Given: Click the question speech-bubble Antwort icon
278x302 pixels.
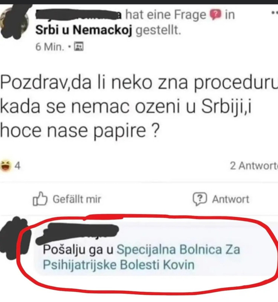Looking at the screenshot, I should [200, 199].
